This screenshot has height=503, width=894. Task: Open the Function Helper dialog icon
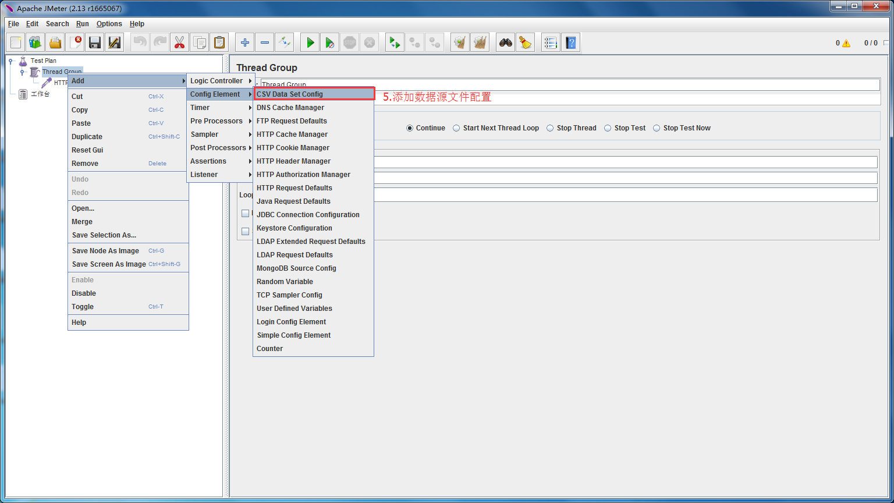[551, 42]
